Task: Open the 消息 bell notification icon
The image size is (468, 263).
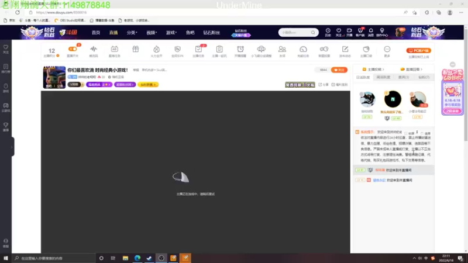Action: (371, 32)
